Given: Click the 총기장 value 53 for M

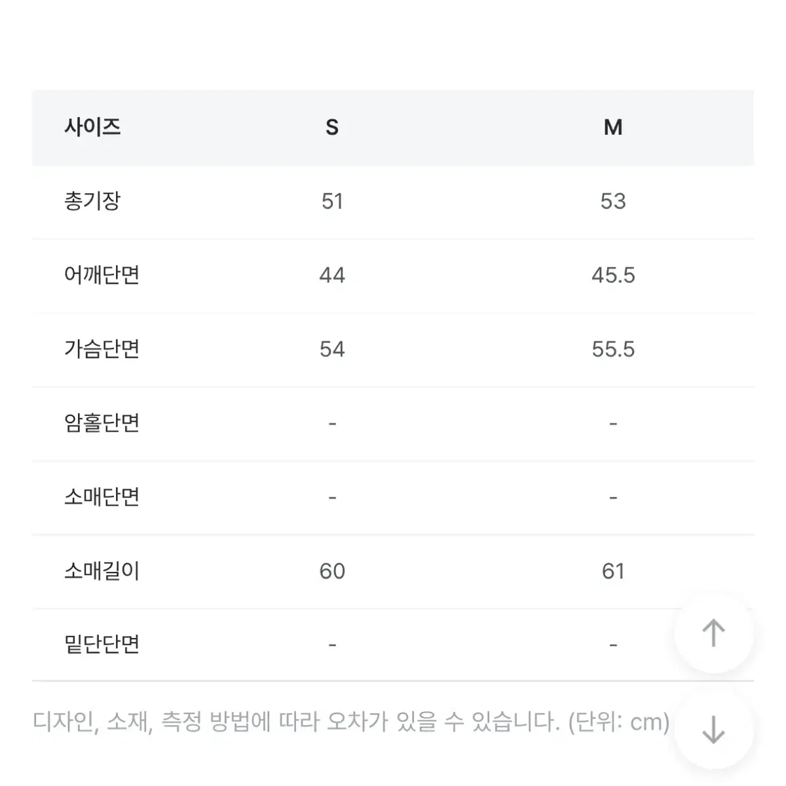Looking at the screenshot, I should click(x=613, y=201).
